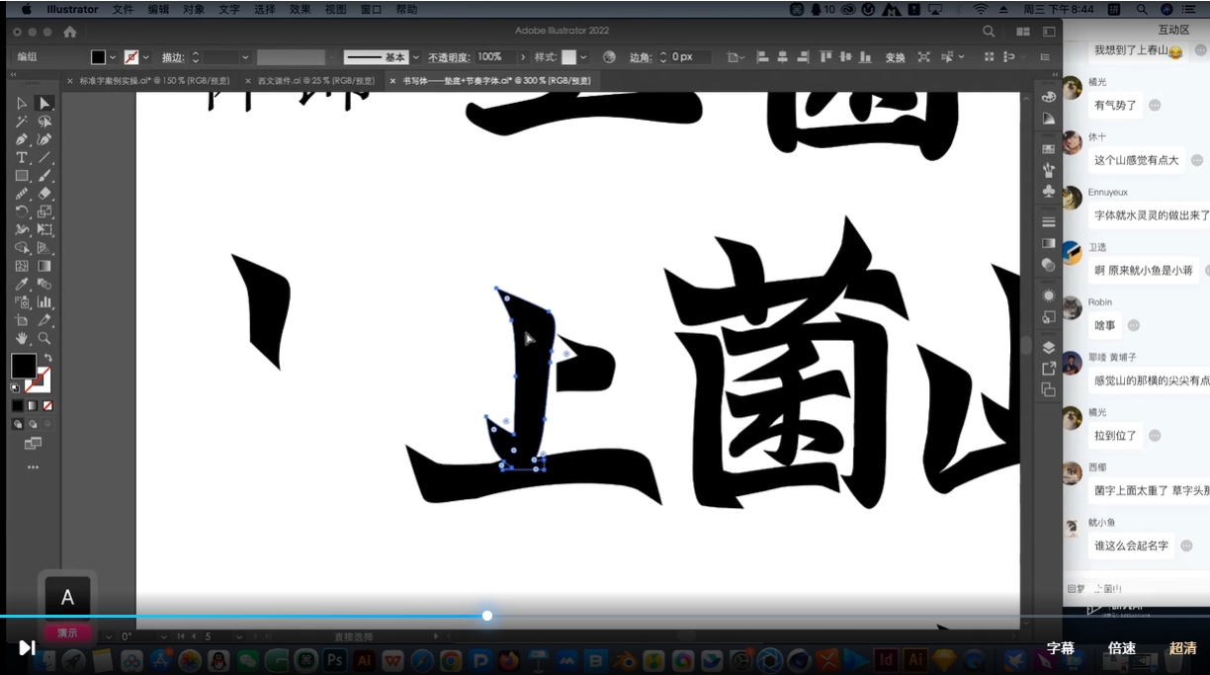Screen dimensions: 1210x675
Task: Open the 倍速 playback speed option
Action: (1121, 648)
